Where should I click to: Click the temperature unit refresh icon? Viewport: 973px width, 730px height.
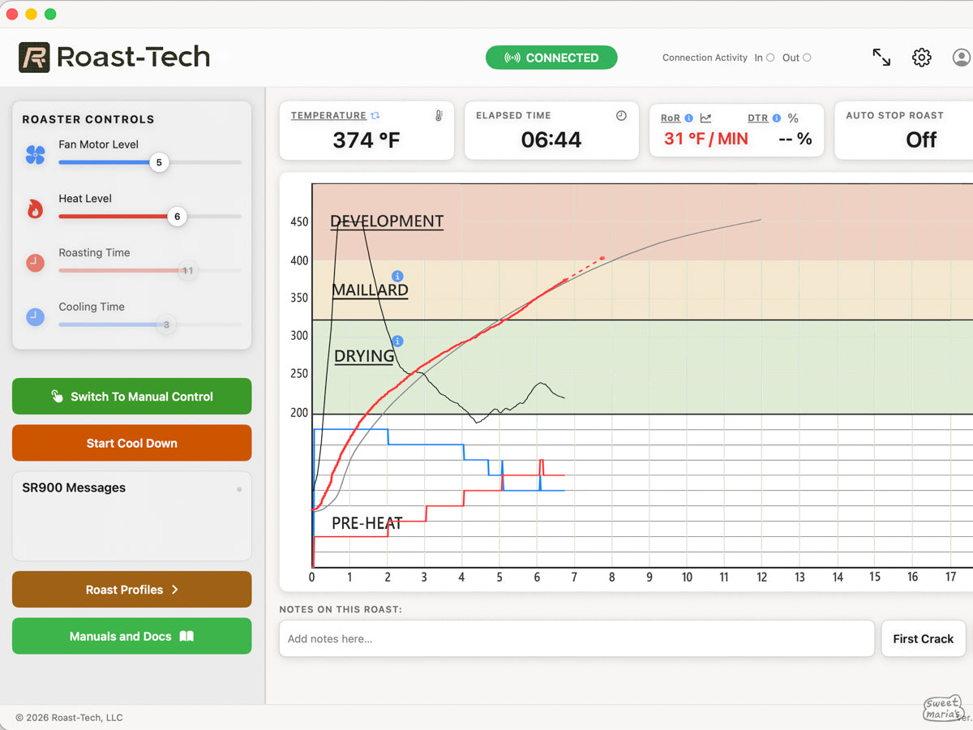coord(375,116)
